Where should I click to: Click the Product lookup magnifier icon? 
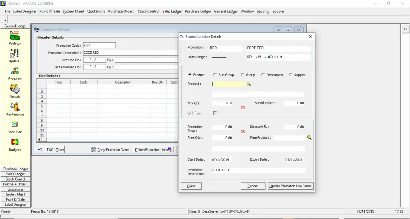point(248,84)
